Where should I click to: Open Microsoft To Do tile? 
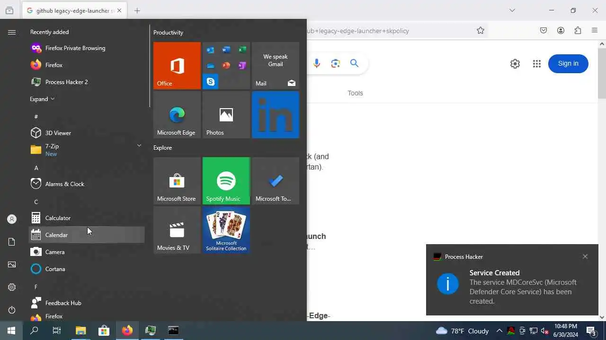click(276, 181)
